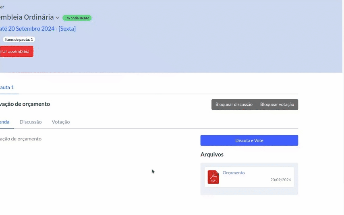Switch to the Discussão tab
The image size is (344, 215).
[x=31, y=122]
